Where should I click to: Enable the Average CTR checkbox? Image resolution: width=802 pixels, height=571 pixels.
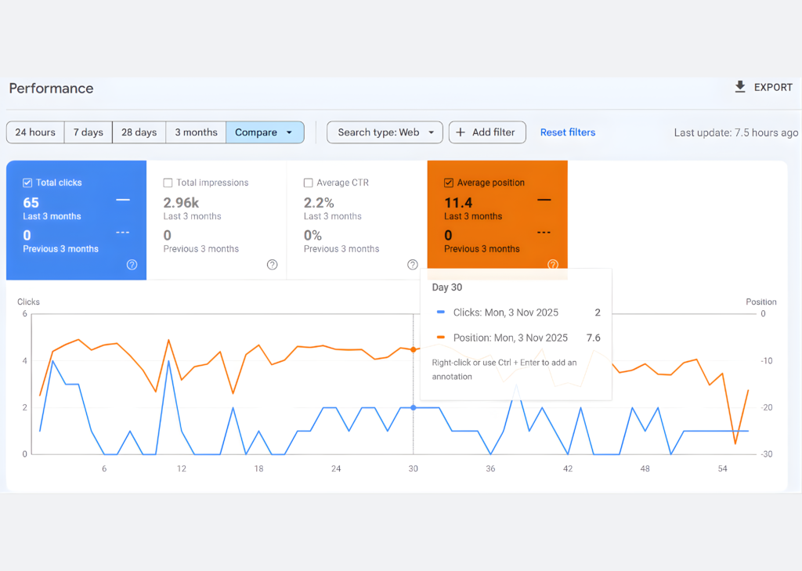coord(308,183)
